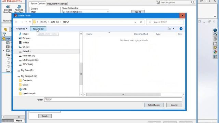Open the recent locations dropdown arrow
The width and height of the screenshot is (219, 123).
tap(26, 22)
